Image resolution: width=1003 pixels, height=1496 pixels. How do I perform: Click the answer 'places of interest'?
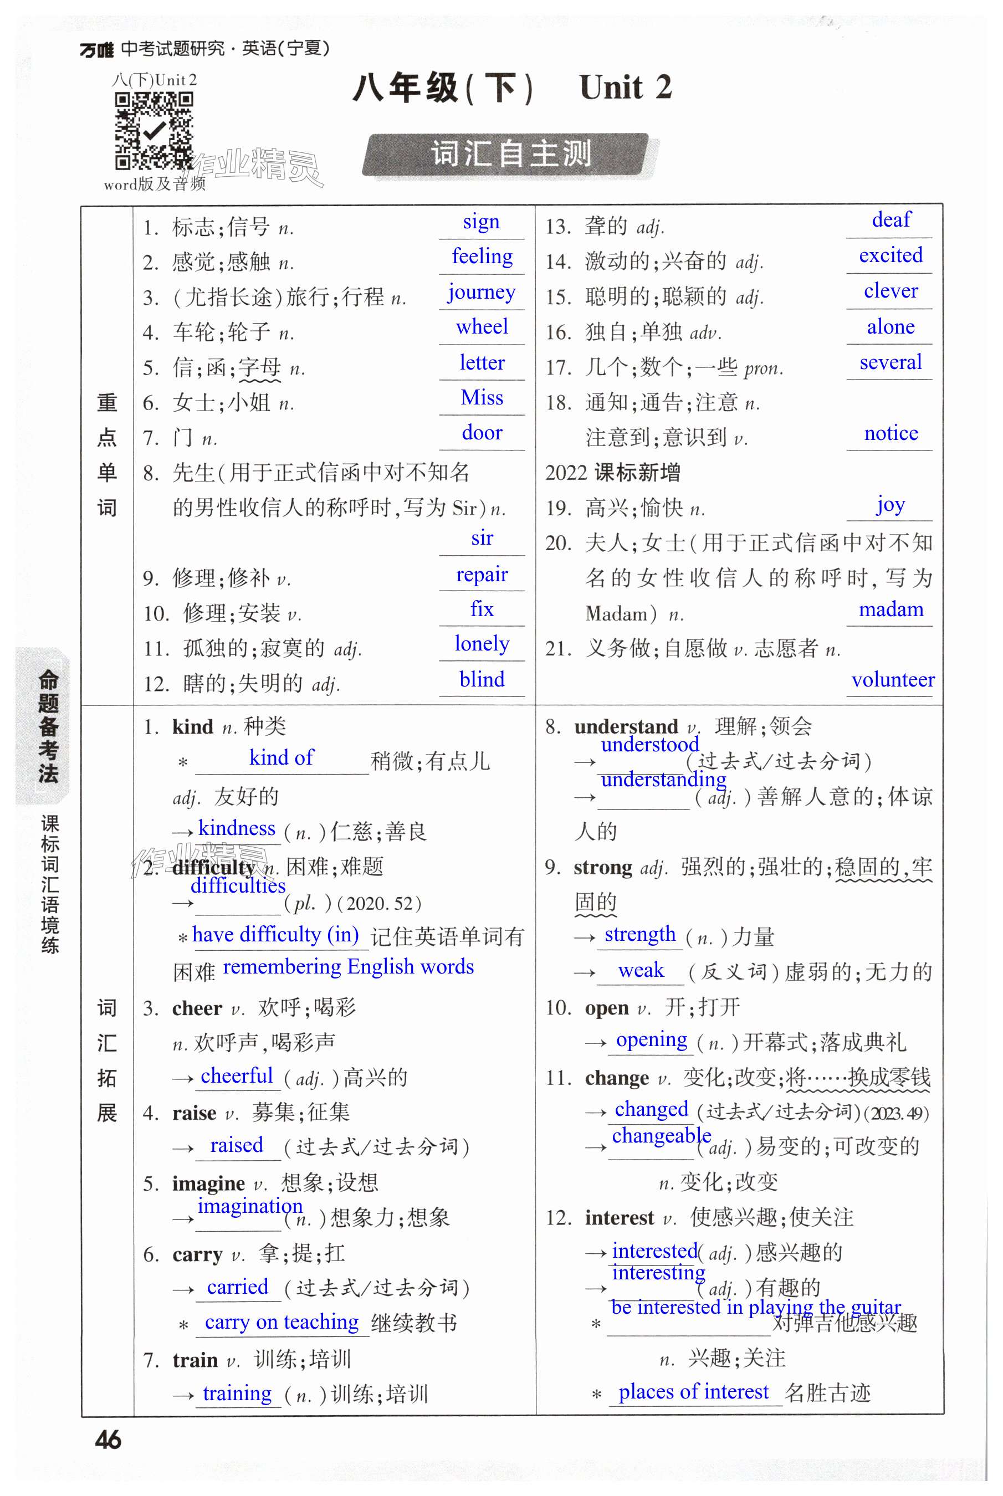pos(693,1391)
